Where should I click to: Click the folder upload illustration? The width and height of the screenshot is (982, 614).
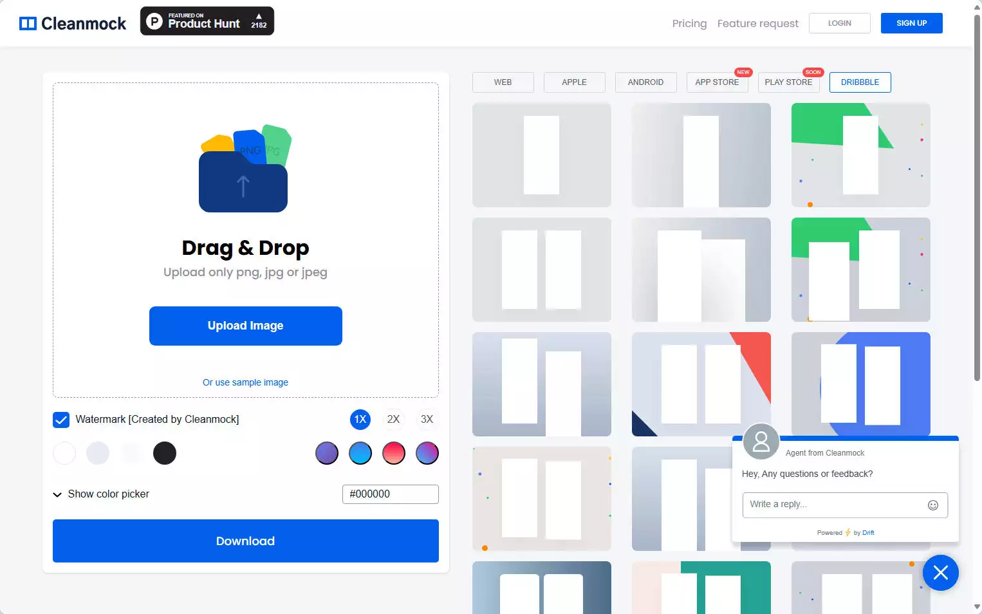tap(245, 169)
